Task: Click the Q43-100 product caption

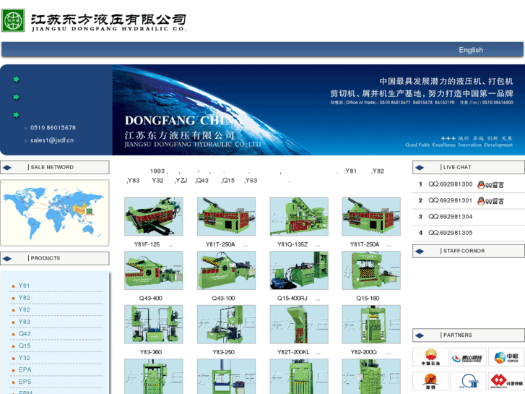Action: pos(223,298)
